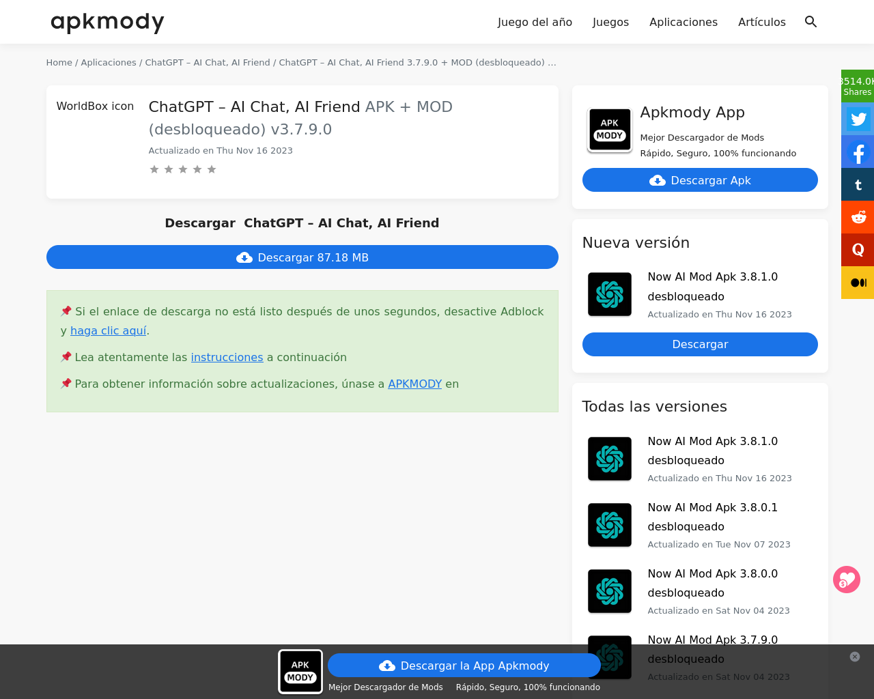Click Descargar button under Nueva versión
This screenshot has height=699, width=874.
pyautogui.click(x=700, y=344)
